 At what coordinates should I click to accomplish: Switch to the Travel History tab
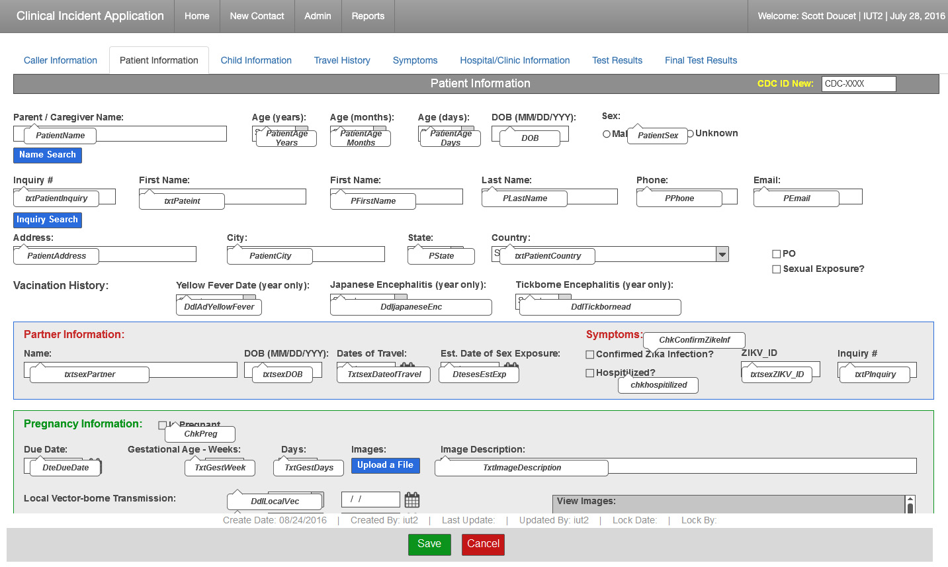(x=342, y=60)
